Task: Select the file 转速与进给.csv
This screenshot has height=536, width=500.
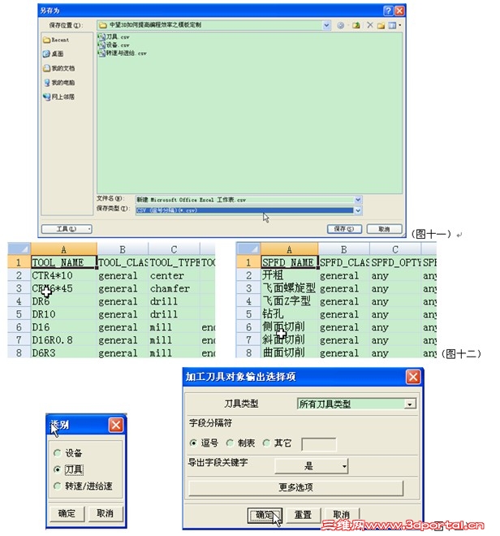Action: [123, 53]
